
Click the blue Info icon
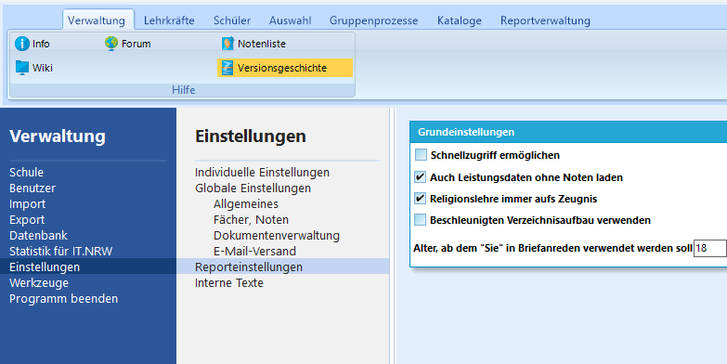click(x=21, y=44)
